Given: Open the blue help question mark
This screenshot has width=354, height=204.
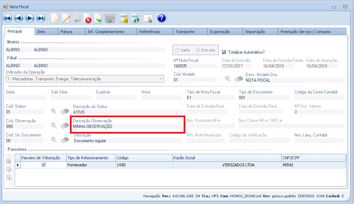Looking at the screenshot, I should (161, 18).
